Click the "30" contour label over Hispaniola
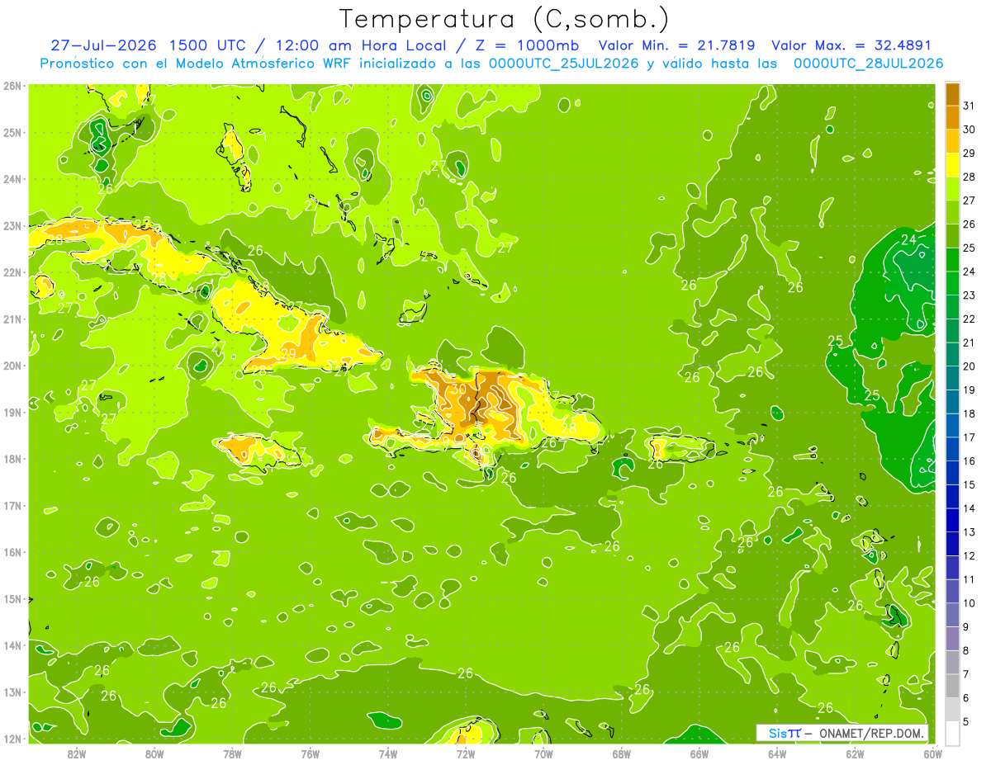This screenshot has height=765, width=991. [x=459, y=390]
